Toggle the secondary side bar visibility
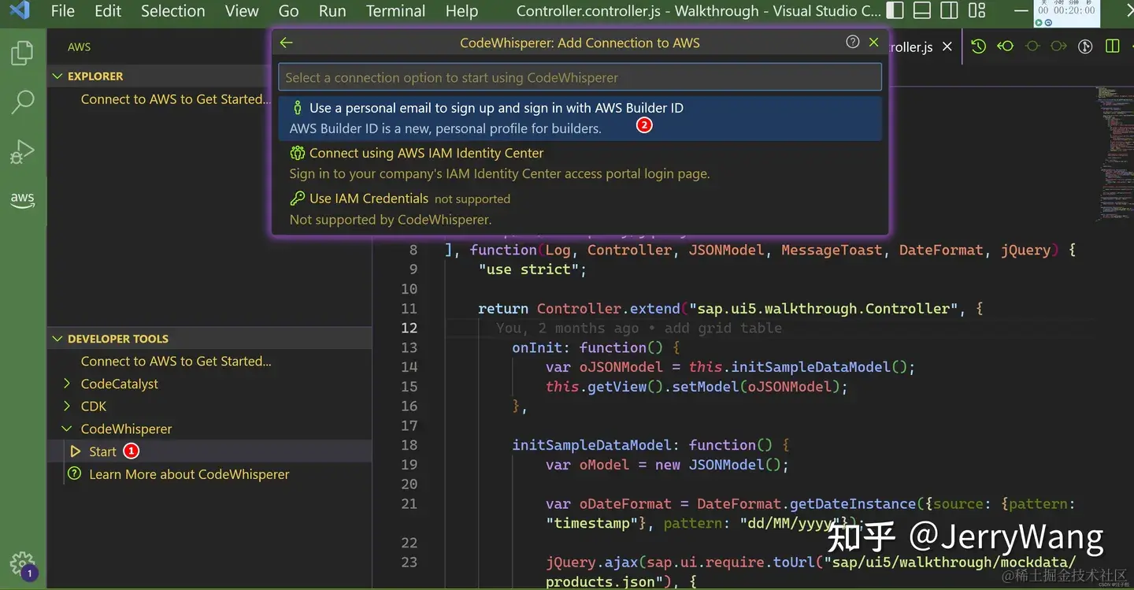The width and height of the screenshot is (1134, 590). tap(950, 11)
